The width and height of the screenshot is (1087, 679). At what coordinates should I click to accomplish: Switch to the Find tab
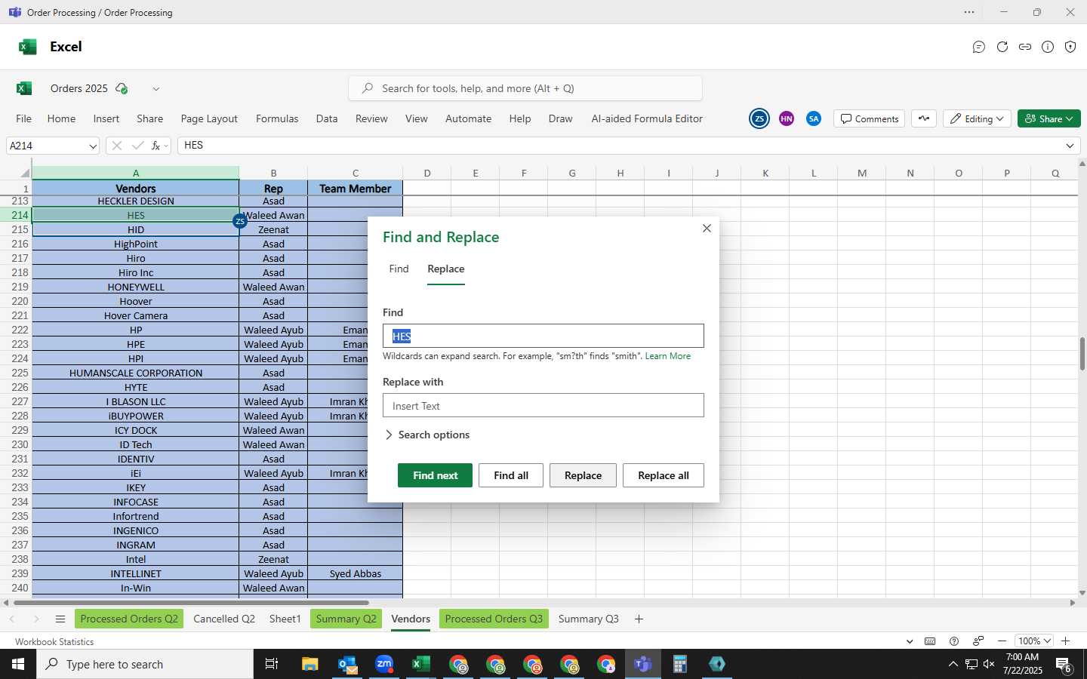point(399,269)
